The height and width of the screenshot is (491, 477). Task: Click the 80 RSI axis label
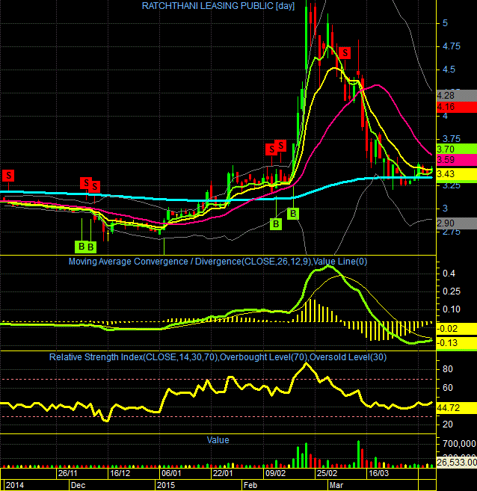(x=448, y=369)
